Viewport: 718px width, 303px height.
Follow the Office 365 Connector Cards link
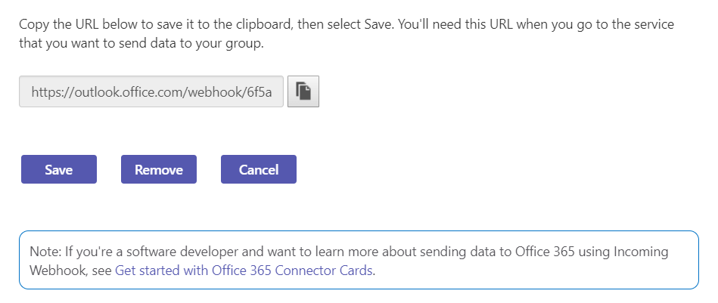pos(244,270)
